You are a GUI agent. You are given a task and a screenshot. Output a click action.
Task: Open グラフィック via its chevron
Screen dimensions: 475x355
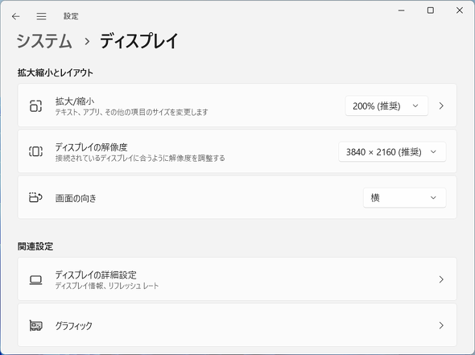[x=441, y=325]
